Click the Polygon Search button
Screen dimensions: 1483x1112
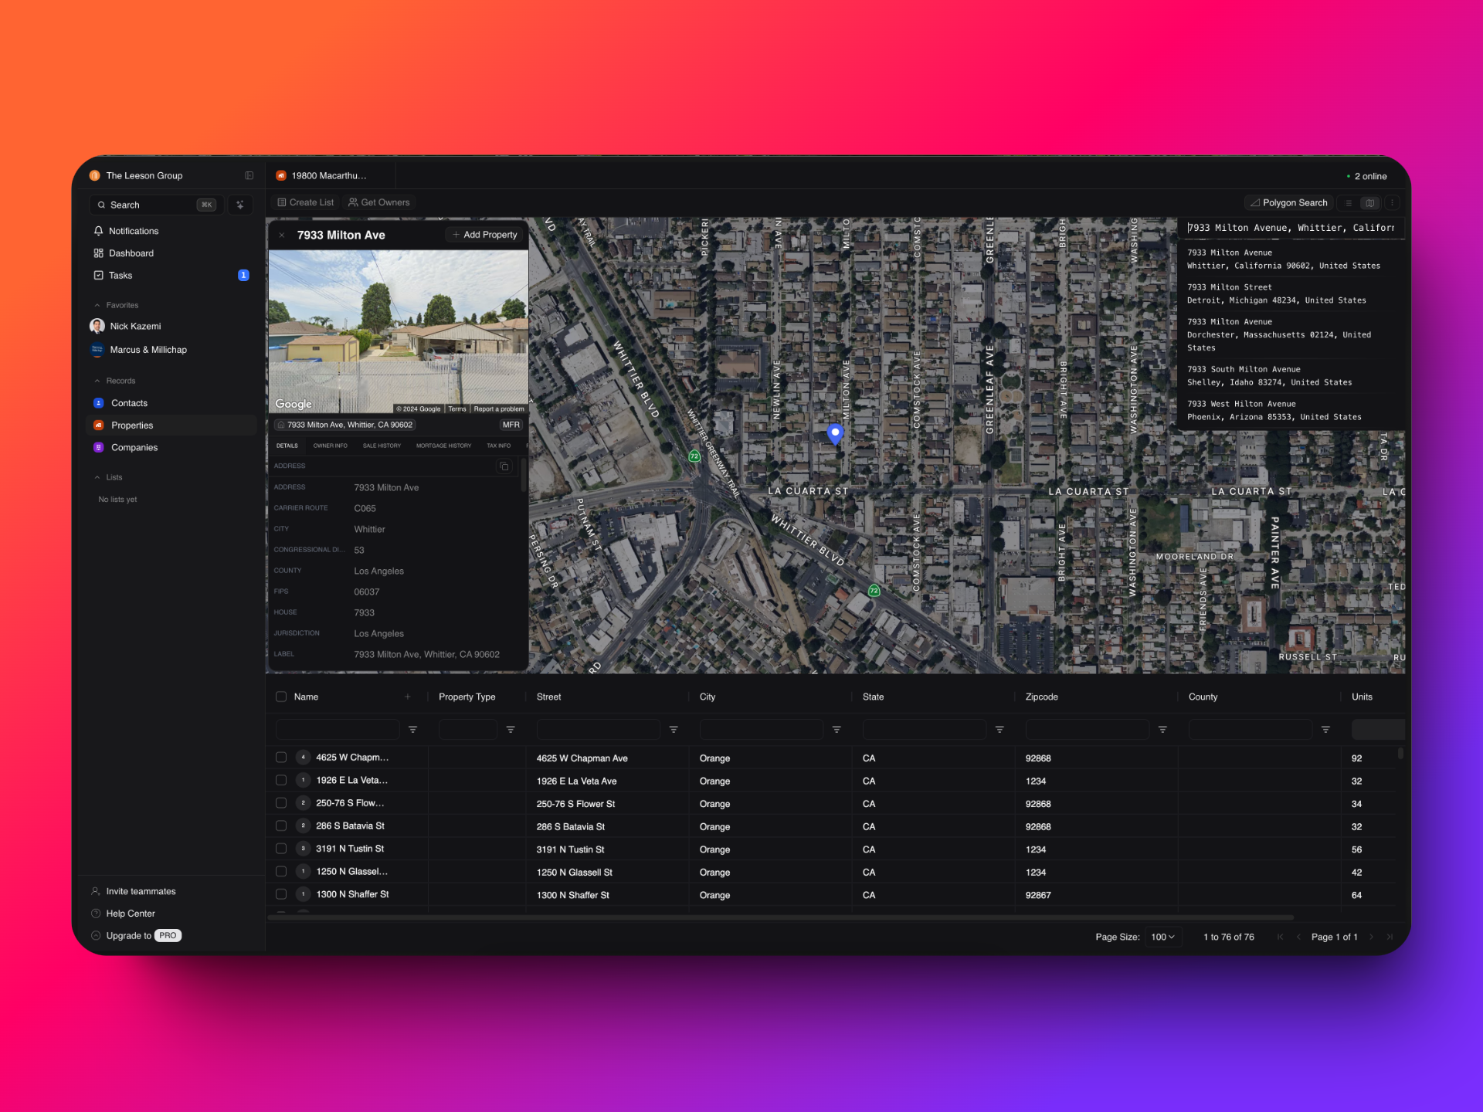click(1288, 203)
